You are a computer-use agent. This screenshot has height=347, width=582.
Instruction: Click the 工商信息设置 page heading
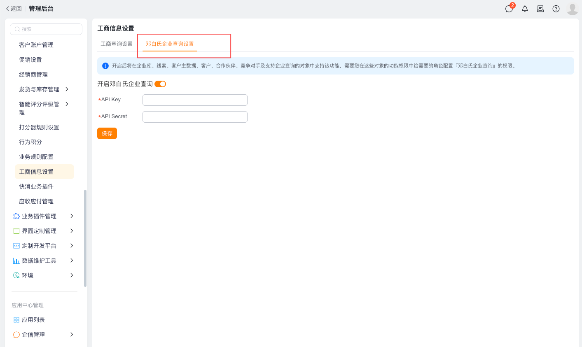tap(116, 28)
